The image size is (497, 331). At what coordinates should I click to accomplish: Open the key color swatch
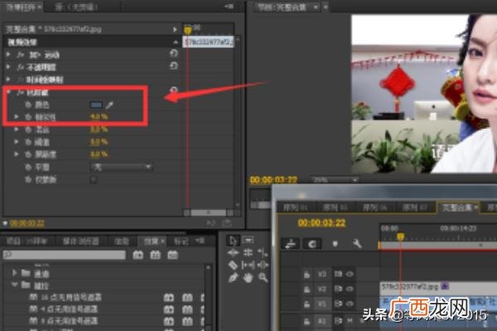click(96, 105)
